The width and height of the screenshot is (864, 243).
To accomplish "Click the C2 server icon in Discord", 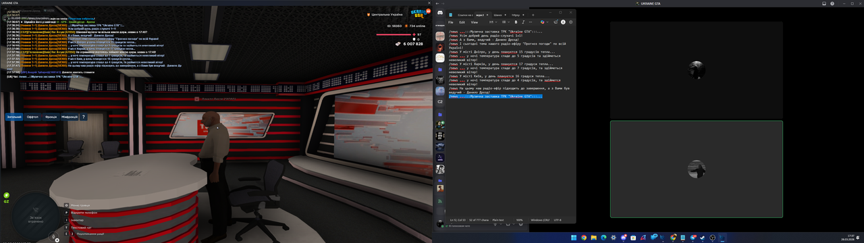I will click(440, 101).
